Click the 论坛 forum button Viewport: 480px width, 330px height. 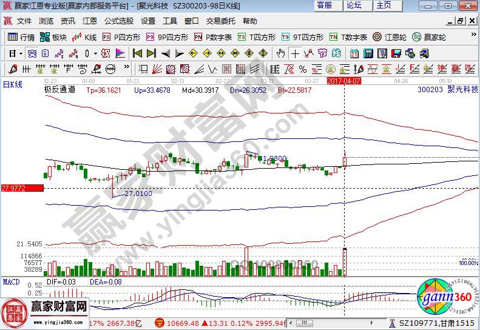[x=354, y=5]
